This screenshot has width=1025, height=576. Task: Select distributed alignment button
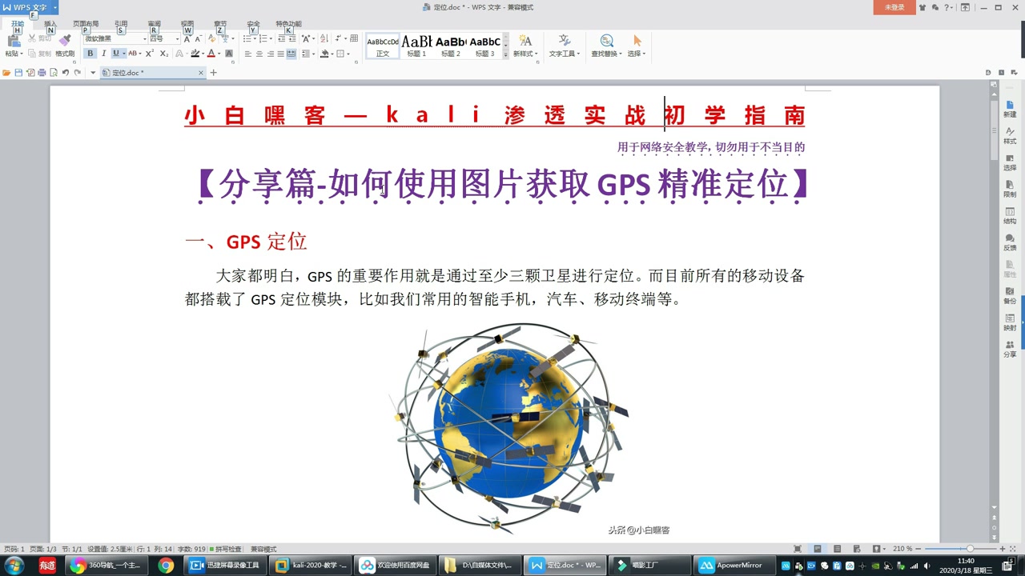click(x=291, y=54)
